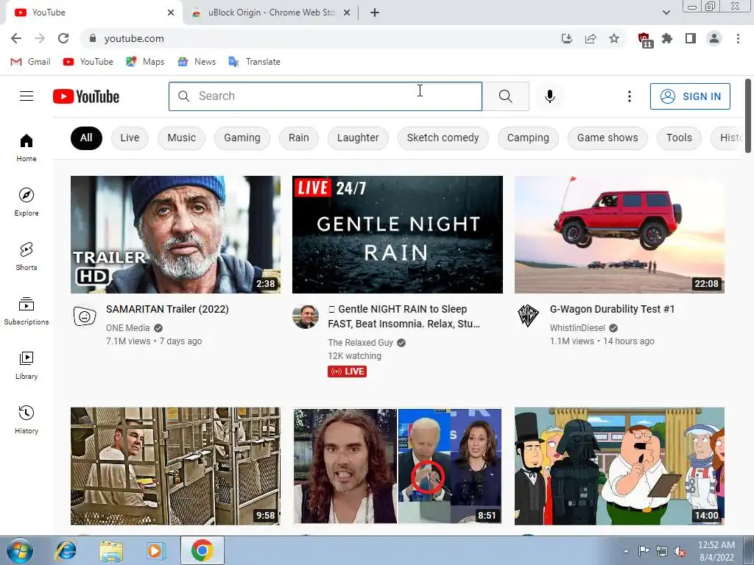754x565 pixels.
Task: Open The Relaxed Guy channel avatar
Action: coord(306,316)
